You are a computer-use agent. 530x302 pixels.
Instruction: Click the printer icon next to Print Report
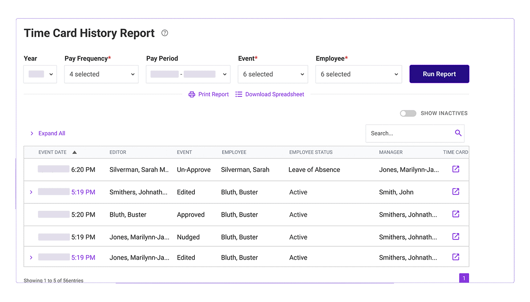point(192,94)
